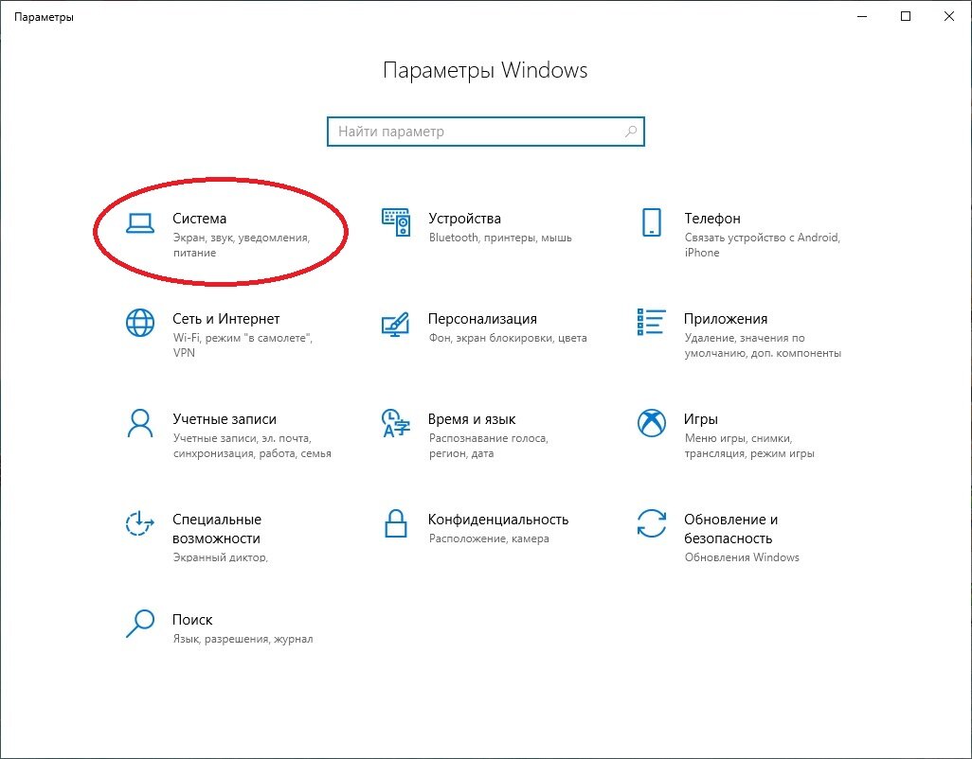
Task: Open Специальные возможности heading
Action: 216,529
